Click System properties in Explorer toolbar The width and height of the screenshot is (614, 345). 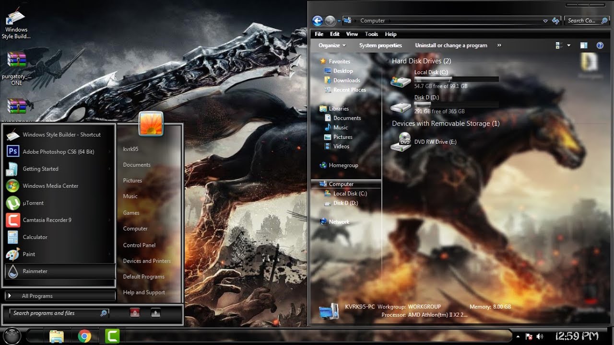tap(380, 46)
